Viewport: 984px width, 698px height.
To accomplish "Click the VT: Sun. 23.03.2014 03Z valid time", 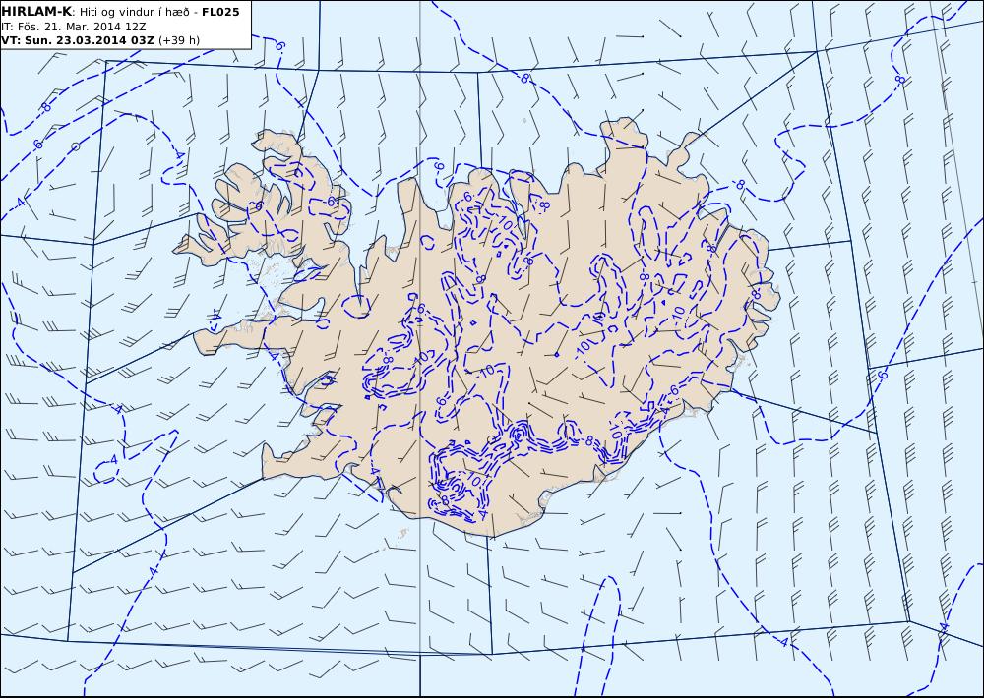I will click(77, 40).
